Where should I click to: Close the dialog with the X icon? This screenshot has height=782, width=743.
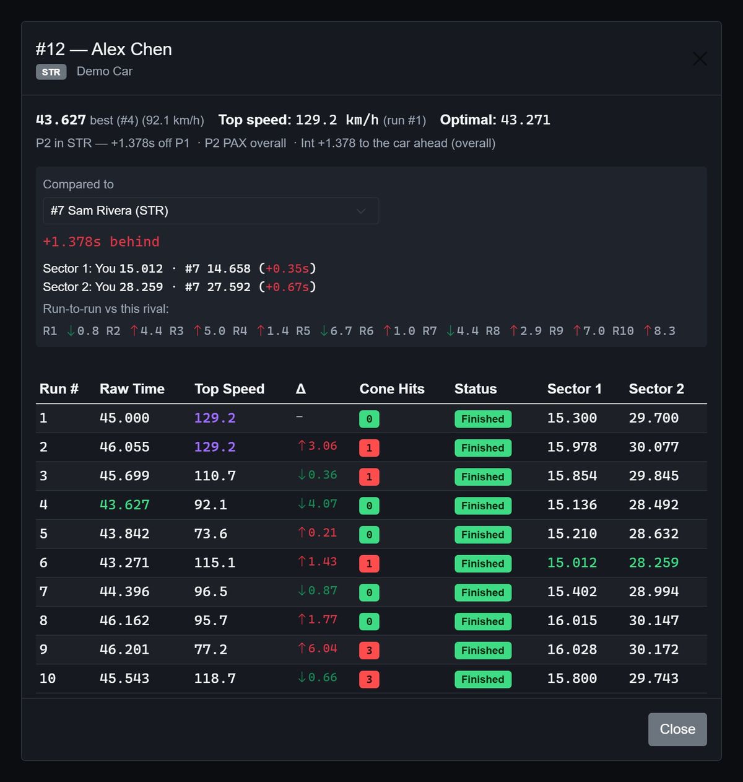700,59
